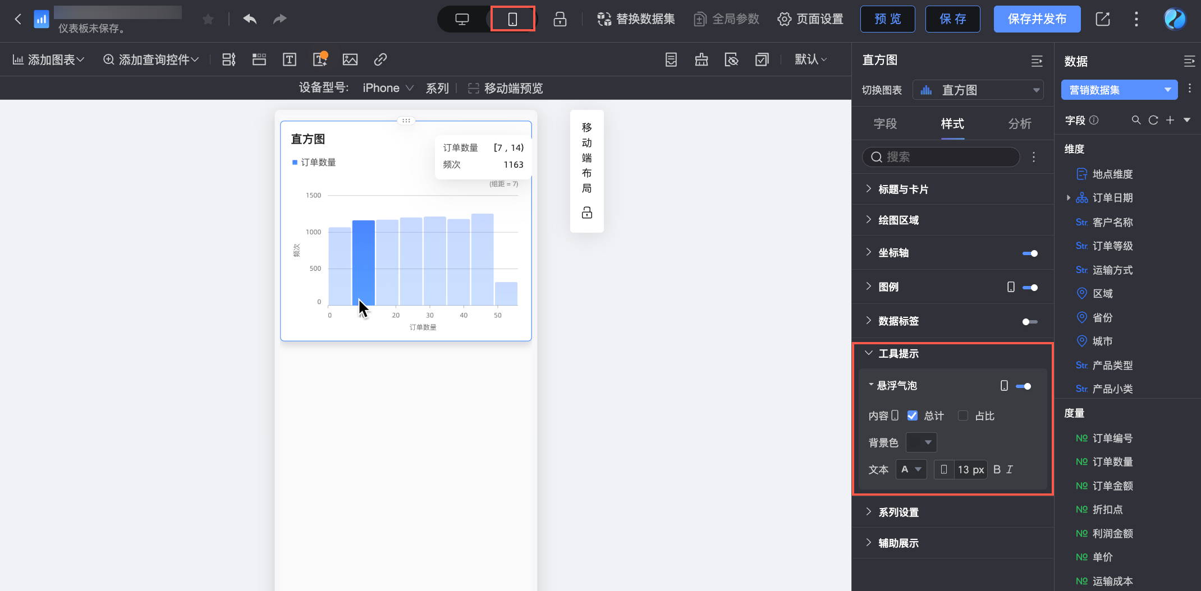Click the 系列 device option
The image size is (1201, 591).
click(x=437, y=88)
